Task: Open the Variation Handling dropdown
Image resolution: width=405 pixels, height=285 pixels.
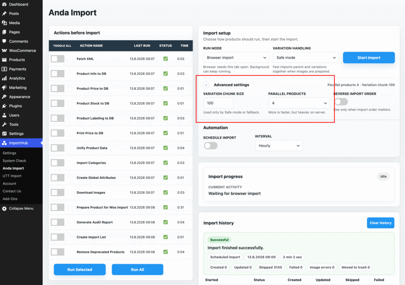Action: point(306,57)
